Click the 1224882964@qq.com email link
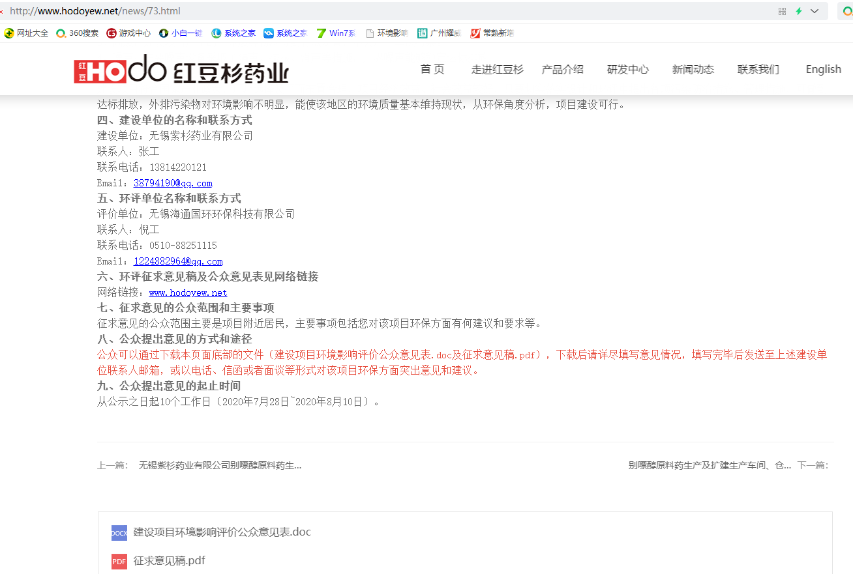853x574 pixels. (178, 261)
